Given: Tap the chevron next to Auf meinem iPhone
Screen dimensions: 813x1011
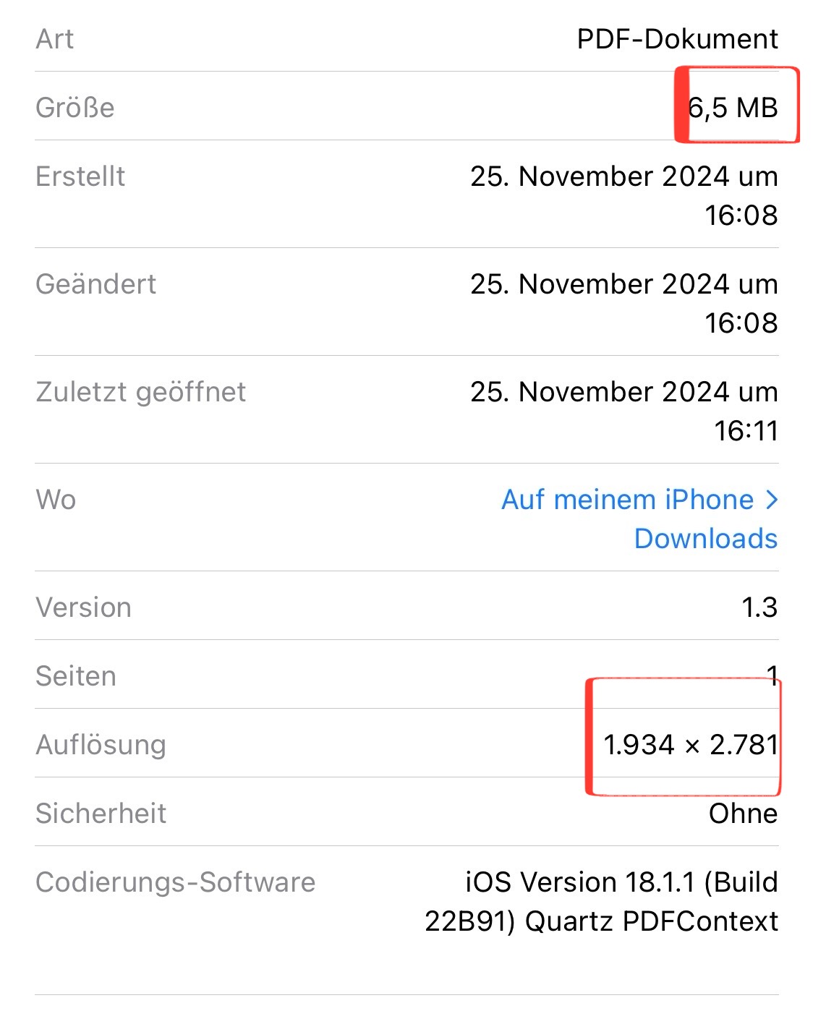Looking at the screenshot, I should (x=771, y=500).
